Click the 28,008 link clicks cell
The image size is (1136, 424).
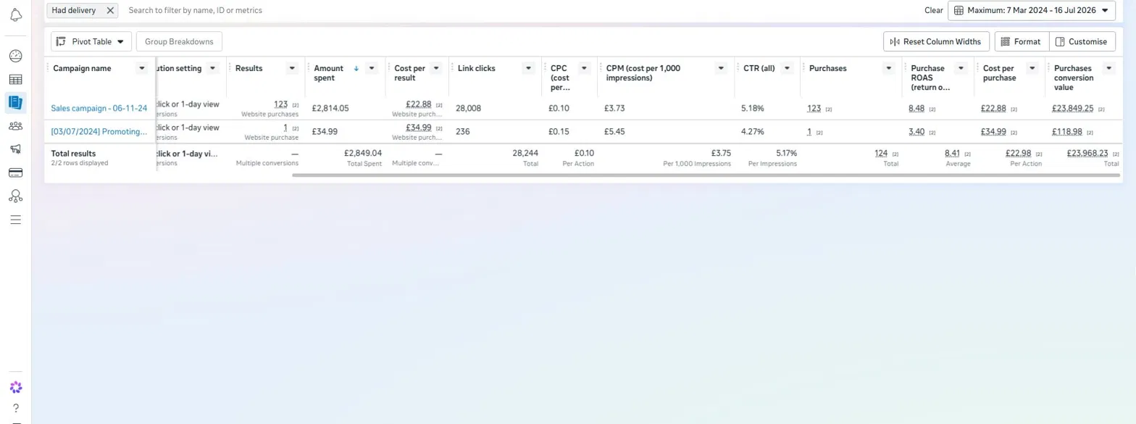click(x=469, y=108)
